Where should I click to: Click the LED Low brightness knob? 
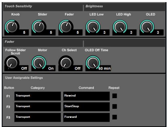(93, 27)
